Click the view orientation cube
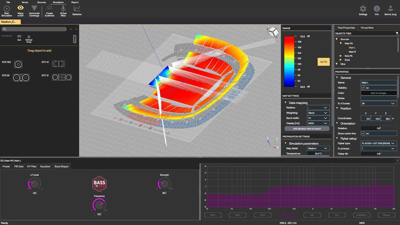This screenshot has width=400, height=225. [273, 32]
